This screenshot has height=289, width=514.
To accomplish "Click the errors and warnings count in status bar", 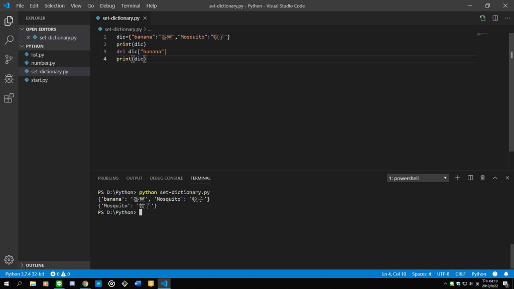I will pos(60,274).
